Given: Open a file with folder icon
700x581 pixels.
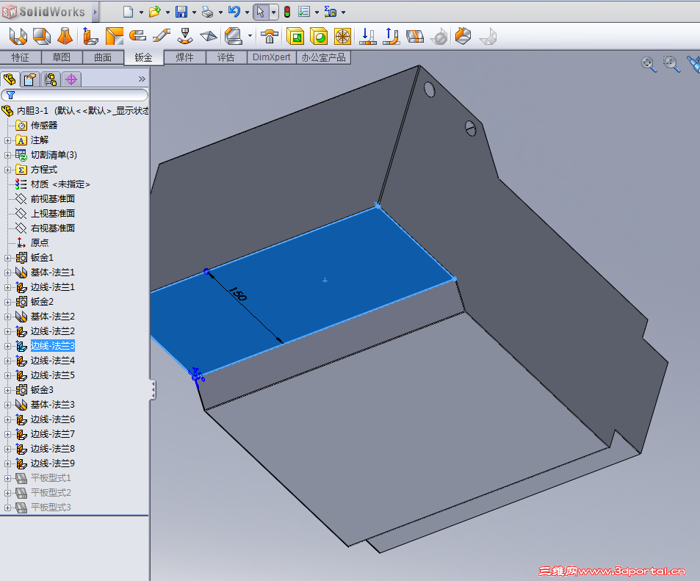Looking at the screenshot, I should tap(154, 12).
